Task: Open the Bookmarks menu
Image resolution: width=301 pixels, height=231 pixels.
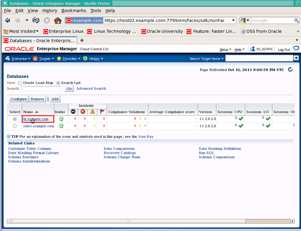Action: (74, 11)
